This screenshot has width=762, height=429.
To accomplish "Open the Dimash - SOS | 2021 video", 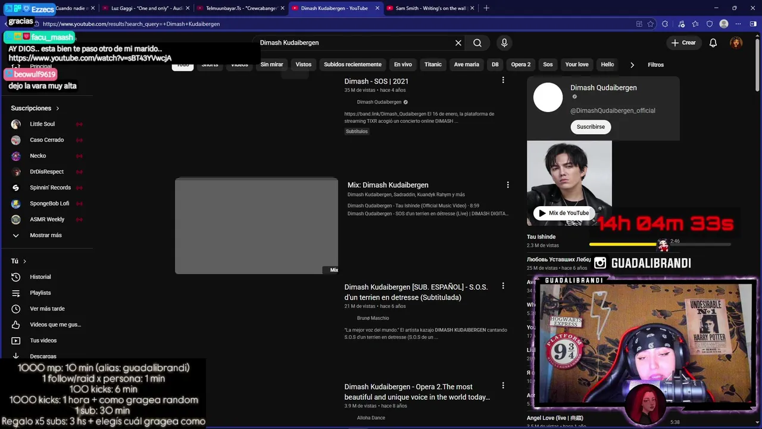I will pos(376,81).
